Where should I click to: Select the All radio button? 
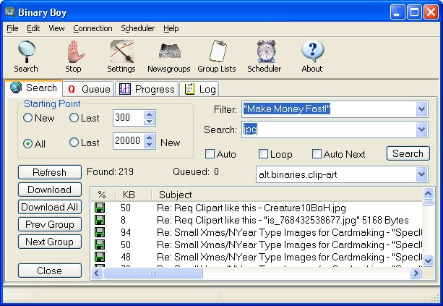coord(27,144)
